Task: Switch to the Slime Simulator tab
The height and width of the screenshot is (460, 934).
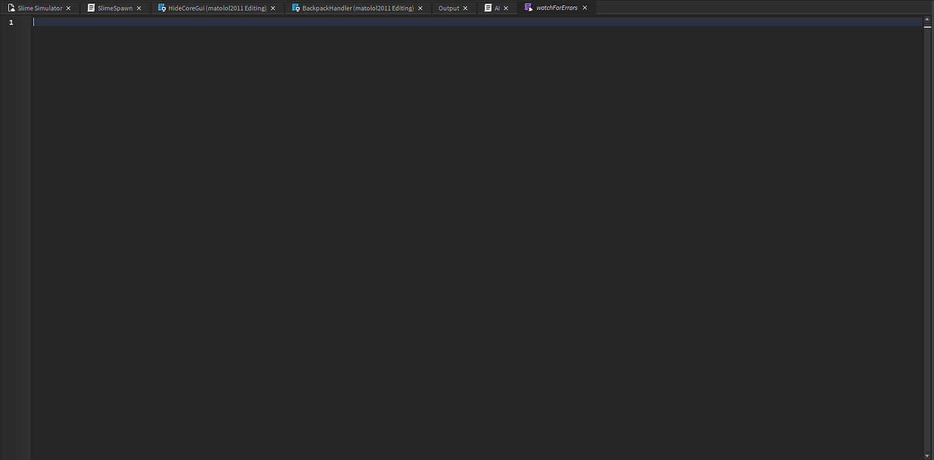Action: point(37,7)
